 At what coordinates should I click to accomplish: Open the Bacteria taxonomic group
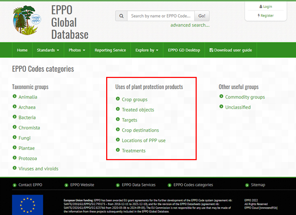[x=27, y=118]
